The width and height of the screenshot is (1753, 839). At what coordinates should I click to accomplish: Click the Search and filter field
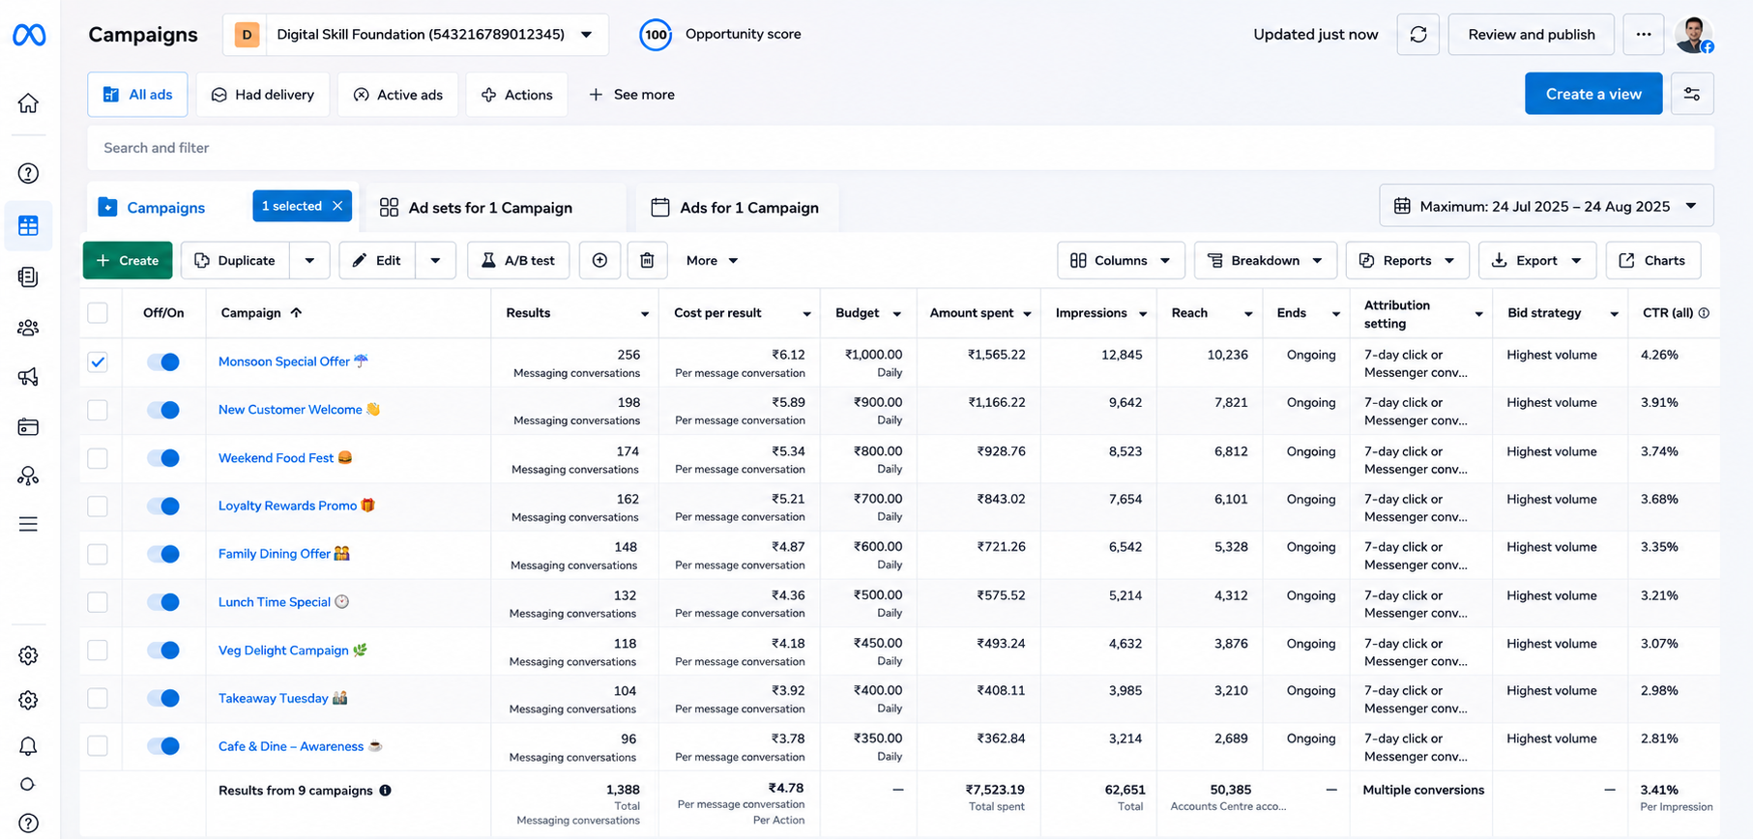(900, 148)
